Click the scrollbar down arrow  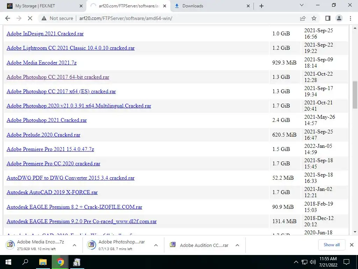click(x=355, y=232)
